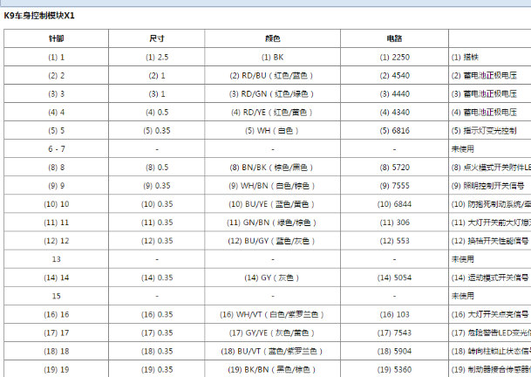Select circuit cell (2) 4540
This screenshot has width=531, height=377.
point(394,75)
